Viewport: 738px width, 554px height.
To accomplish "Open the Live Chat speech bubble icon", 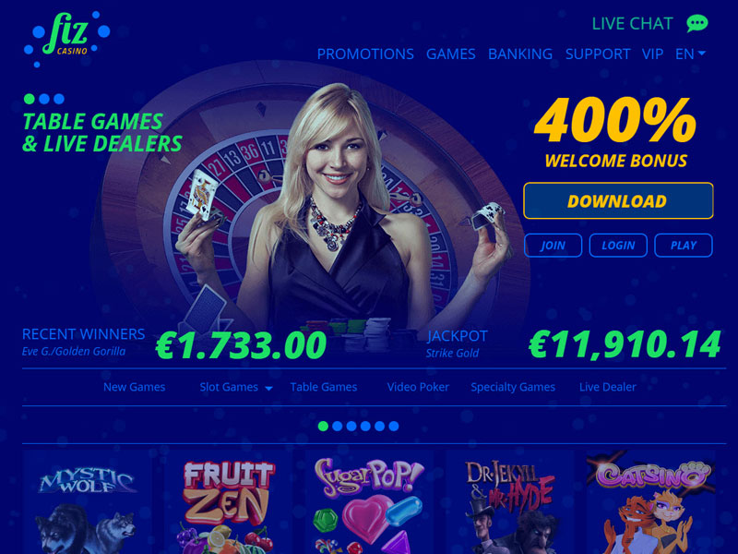I will point(697,23).
